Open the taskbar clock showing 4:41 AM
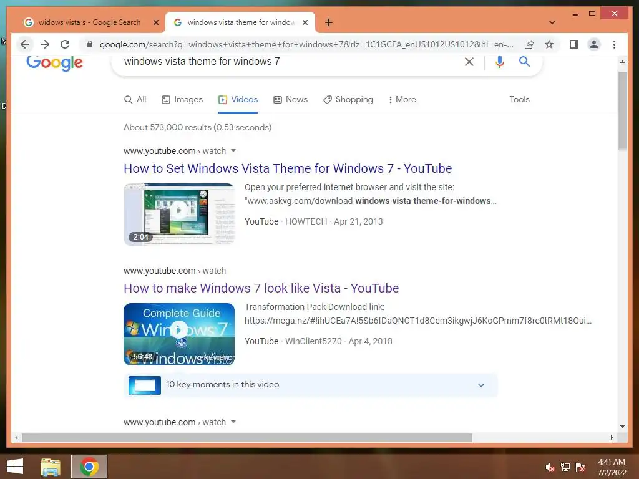The width and height of the screenshot is (639, 479). [612, 467]
